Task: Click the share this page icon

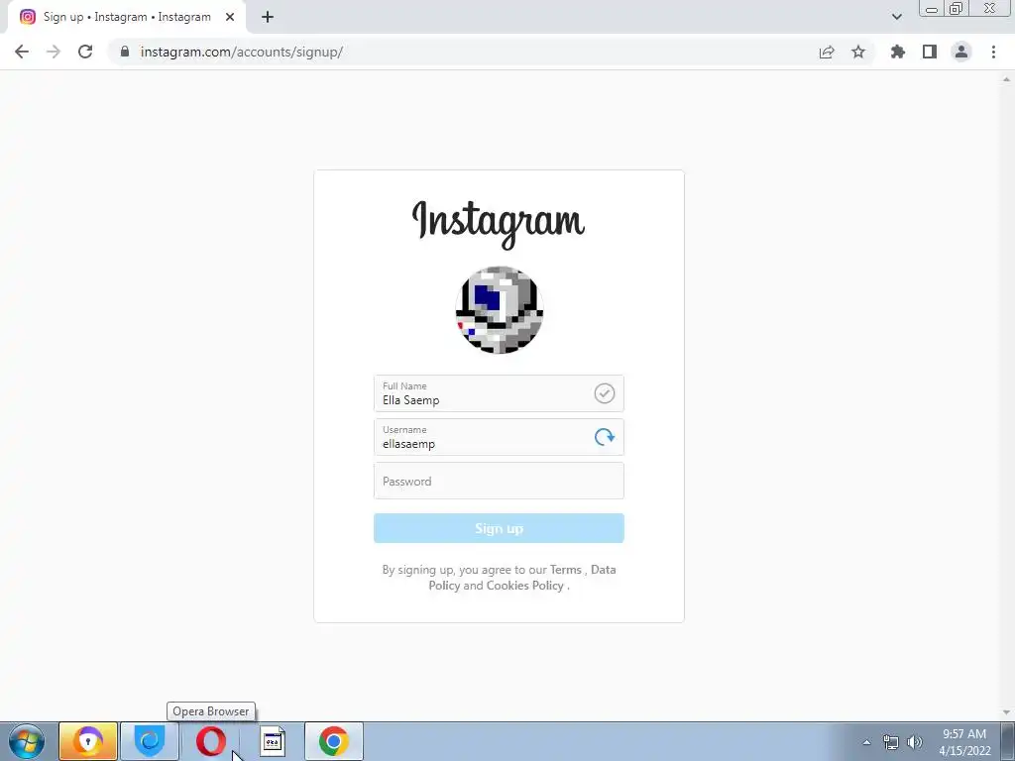Action: pos(827,52)
